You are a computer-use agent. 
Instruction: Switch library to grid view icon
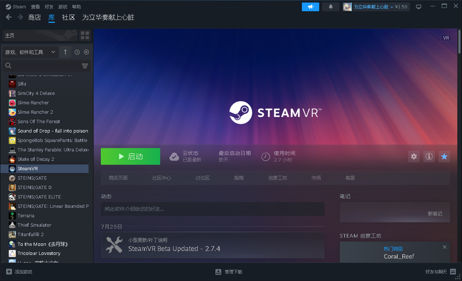pyautogui.click(x=85, y=35)
